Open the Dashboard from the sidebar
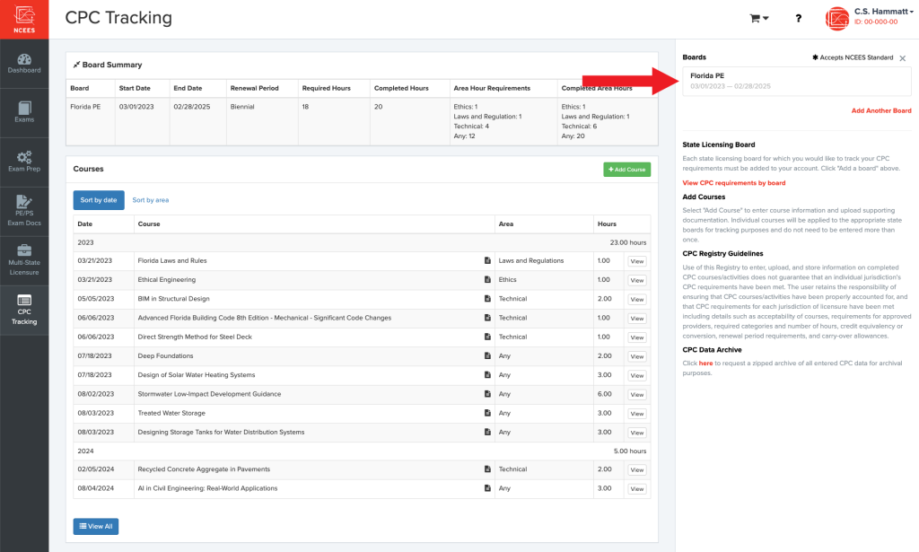The width and height of the screenshot is (919, 552). pos(23,65)
